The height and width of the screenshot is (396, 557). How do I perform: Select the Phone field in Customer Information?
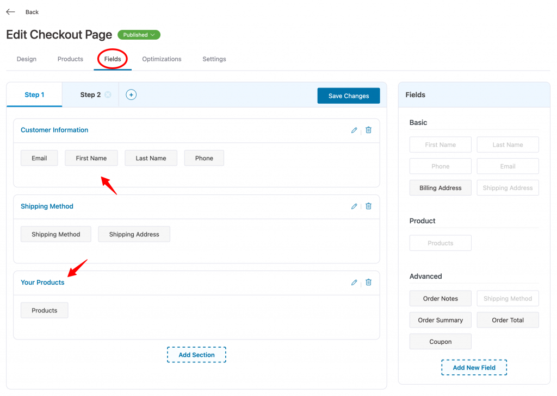point(205,158)
